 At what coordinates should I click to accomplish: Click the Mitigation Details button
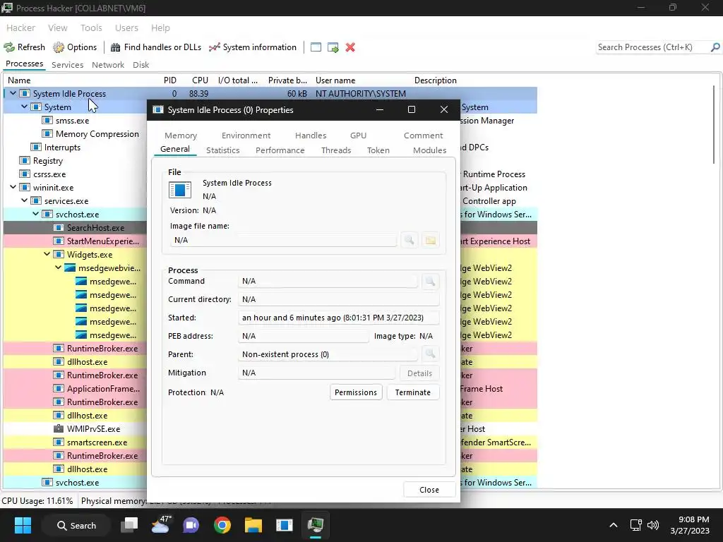419,373
